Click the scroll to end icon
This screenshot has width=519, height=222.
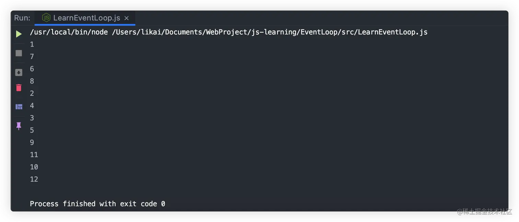pos(19,72)
